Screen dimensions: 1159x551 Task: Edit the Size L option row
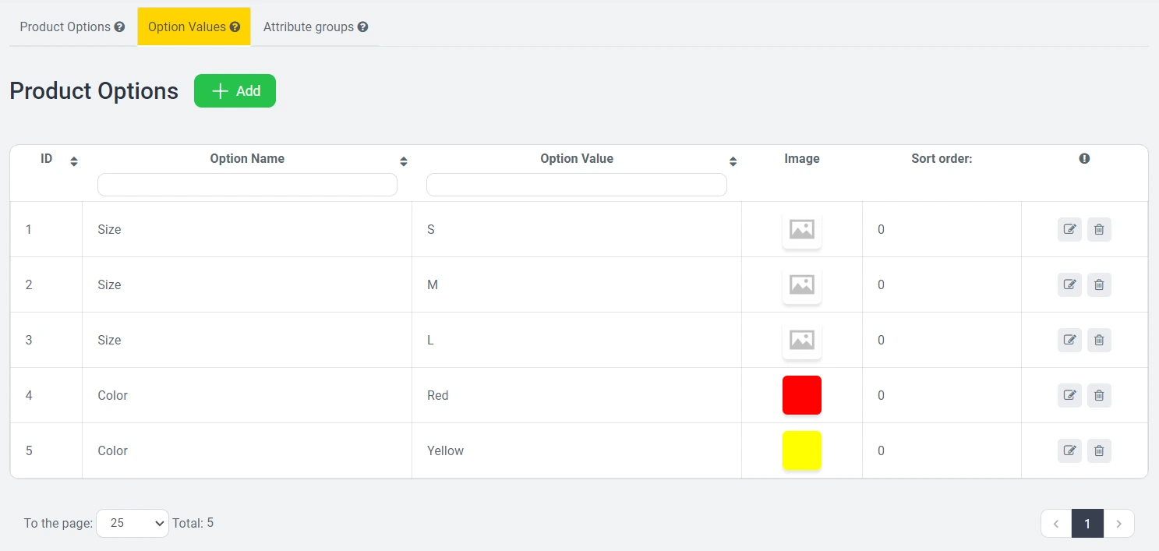[x=1069, y=341]
